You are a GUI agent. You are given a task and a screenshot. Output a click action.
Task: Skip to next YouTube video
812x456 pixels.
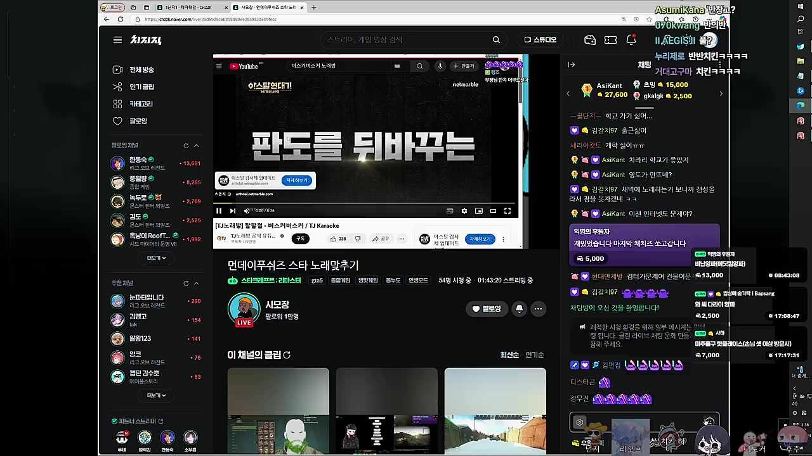(x=232, y=211)
